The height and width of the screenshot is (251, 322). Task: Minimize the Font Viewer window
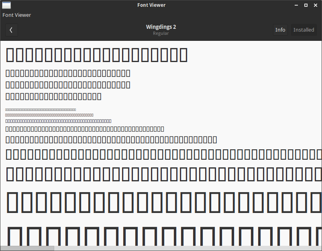(296, 5)
